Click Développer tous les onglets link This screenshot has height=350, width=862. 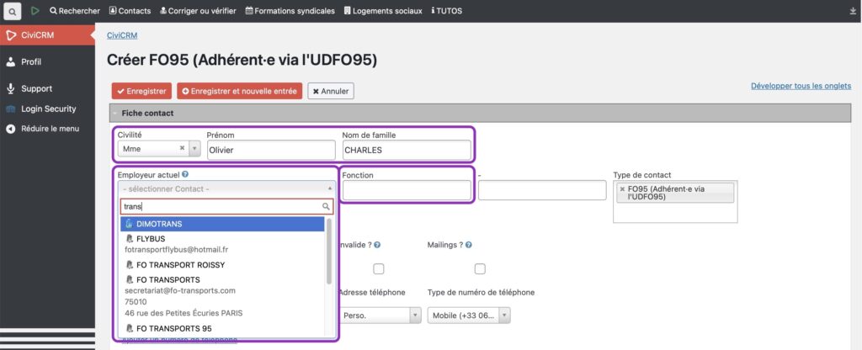pos(801,86)
